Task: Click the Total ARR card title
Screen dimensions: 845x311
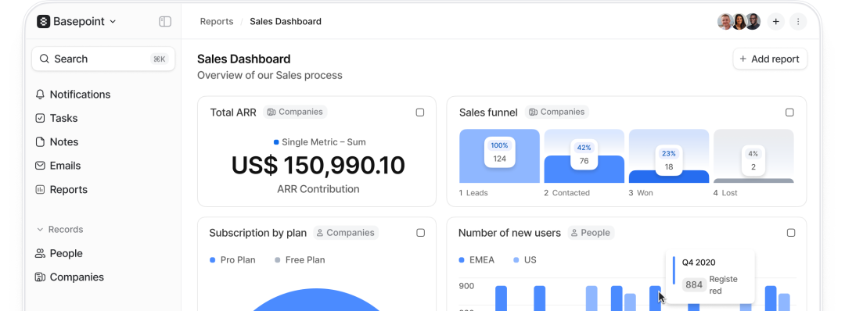Action: pyautogui.click(x=233, y=113)
